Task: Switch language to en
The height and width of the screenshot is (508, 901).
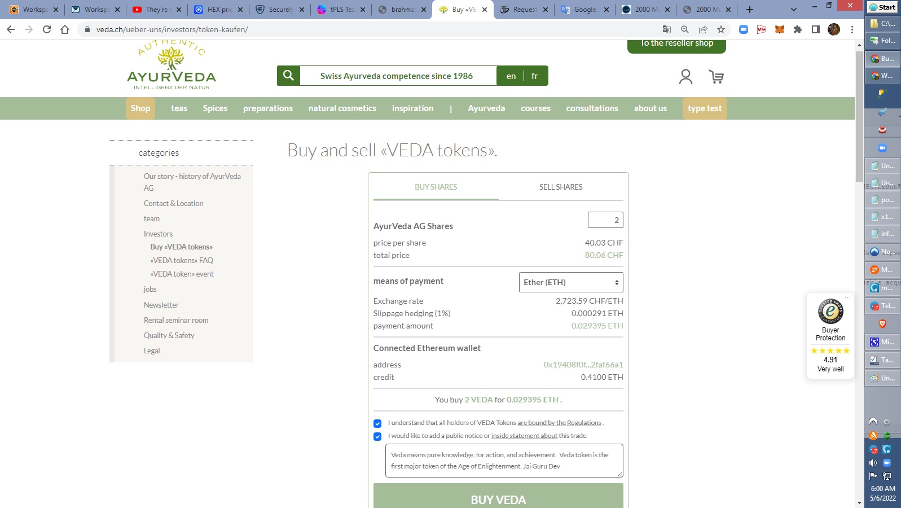Action: pos(511,76)
